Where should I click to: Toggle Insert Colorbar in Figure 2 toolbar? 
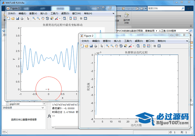(144, 46)
